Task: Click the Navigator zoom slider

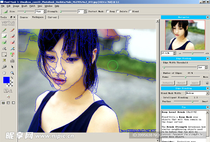Action: [x=193, y=53]
